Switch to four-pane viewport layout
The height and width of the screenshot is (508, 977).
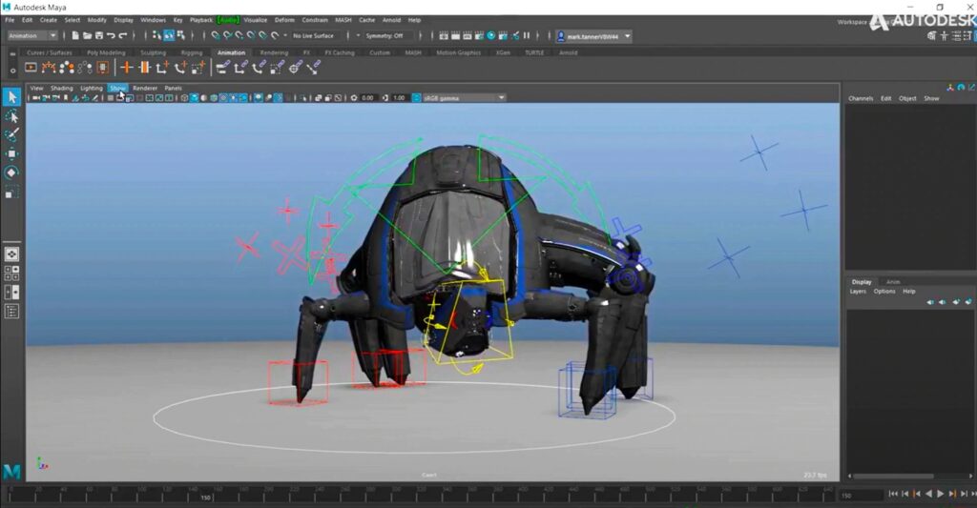pos(11,274)
